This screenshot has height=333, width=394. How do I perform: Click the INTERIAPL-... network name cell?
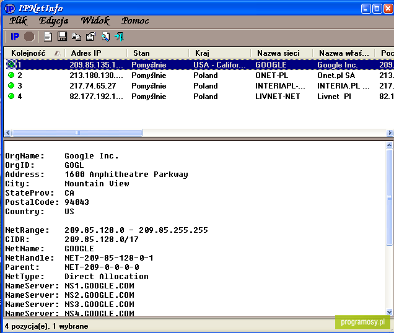click(280, 86)
